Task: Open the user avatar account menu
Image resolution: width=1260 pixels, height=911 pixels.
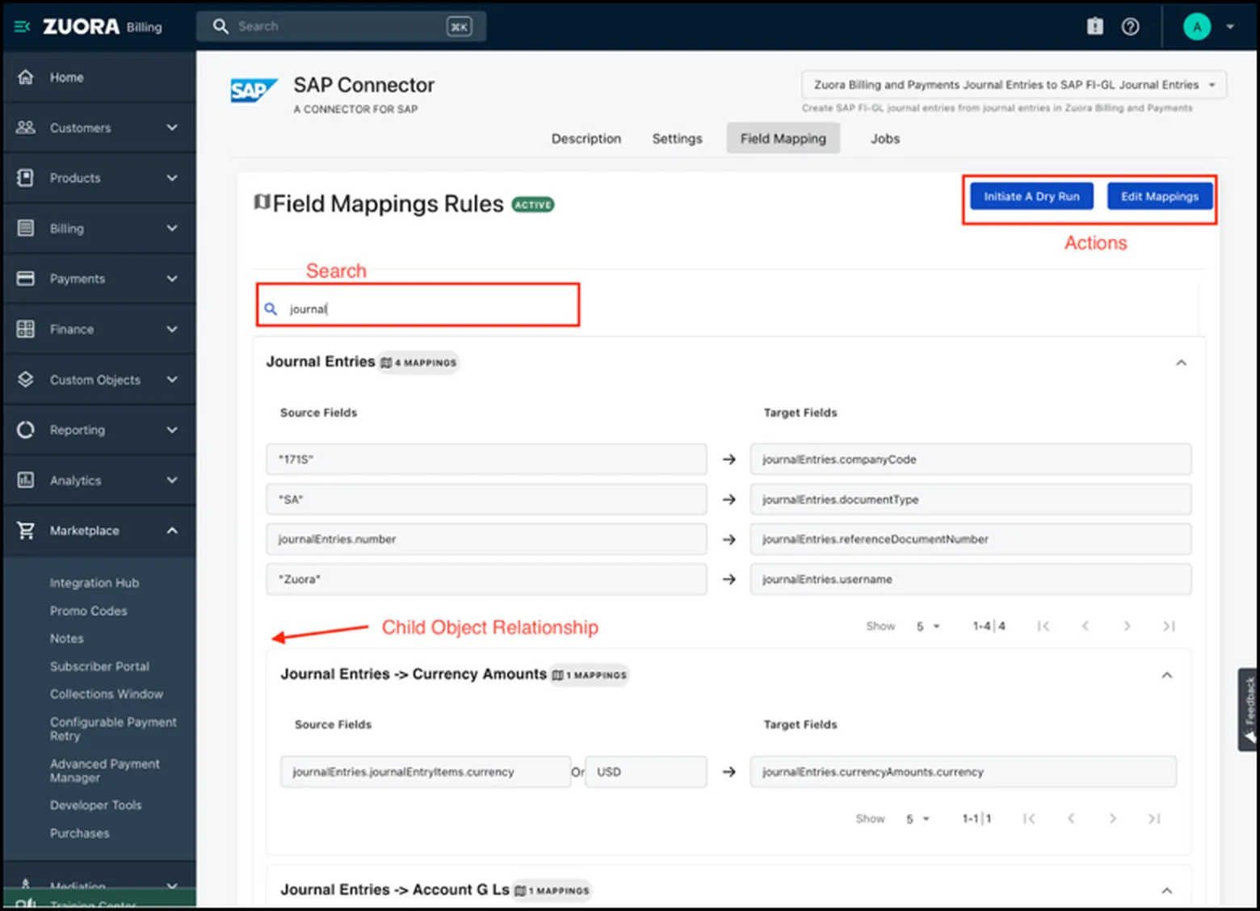Action: coord(1197,27)
